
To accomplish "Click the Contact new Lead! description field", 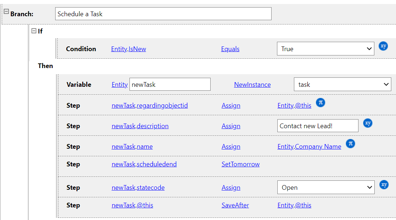I will (317, 126).
